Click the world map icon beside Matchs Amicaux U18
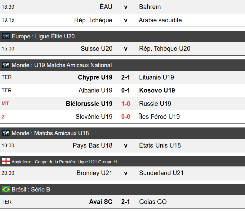 (6, 133)
